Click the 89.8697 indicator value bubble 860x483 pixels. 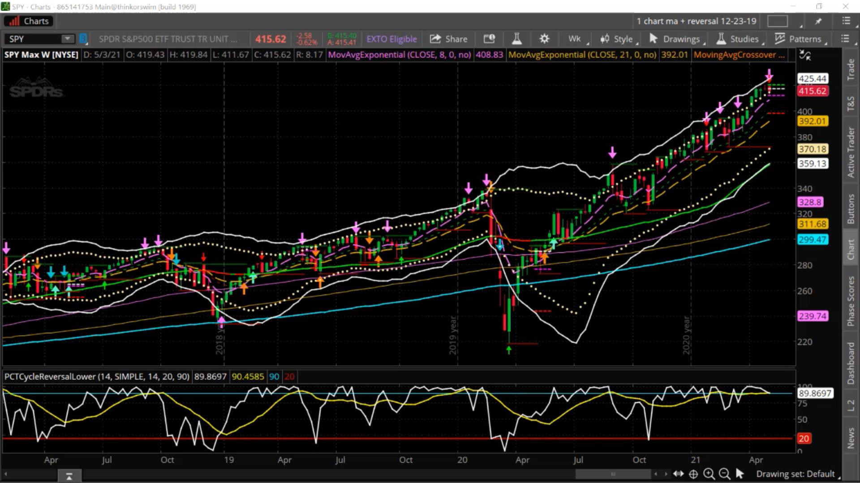coord(815,393)
